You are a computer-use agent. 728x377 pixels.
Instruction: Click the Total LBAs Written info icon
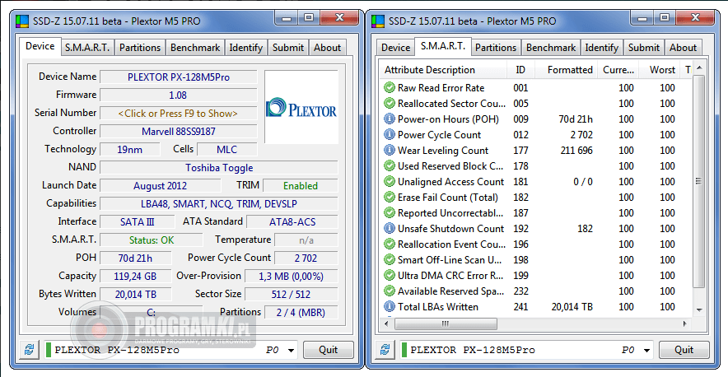point(389,307)
